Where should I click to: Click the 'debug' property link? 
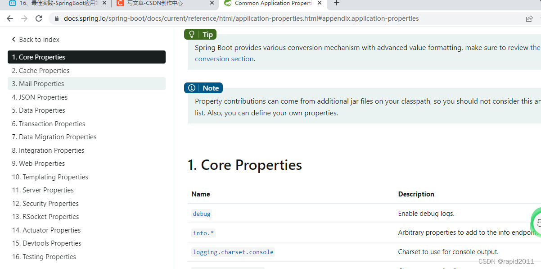pos(202,214)
